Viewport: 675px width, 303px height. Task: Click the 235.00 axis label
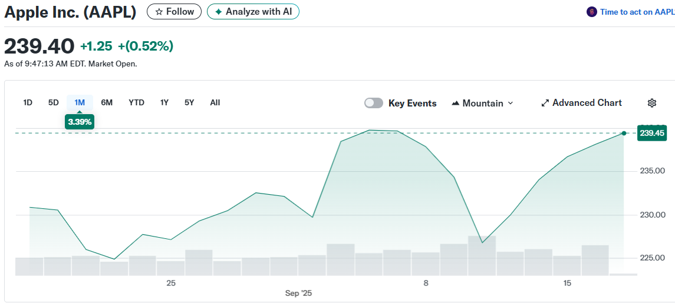point(651,171)
